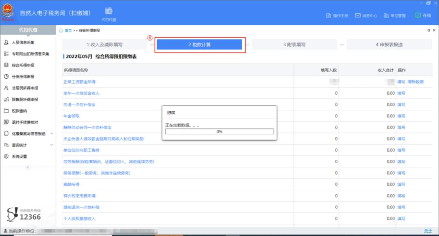Open the 代扣代缴 wallet icon in header
The width and height of the screenshot is (439, 236).
click(x=109, y=11)
